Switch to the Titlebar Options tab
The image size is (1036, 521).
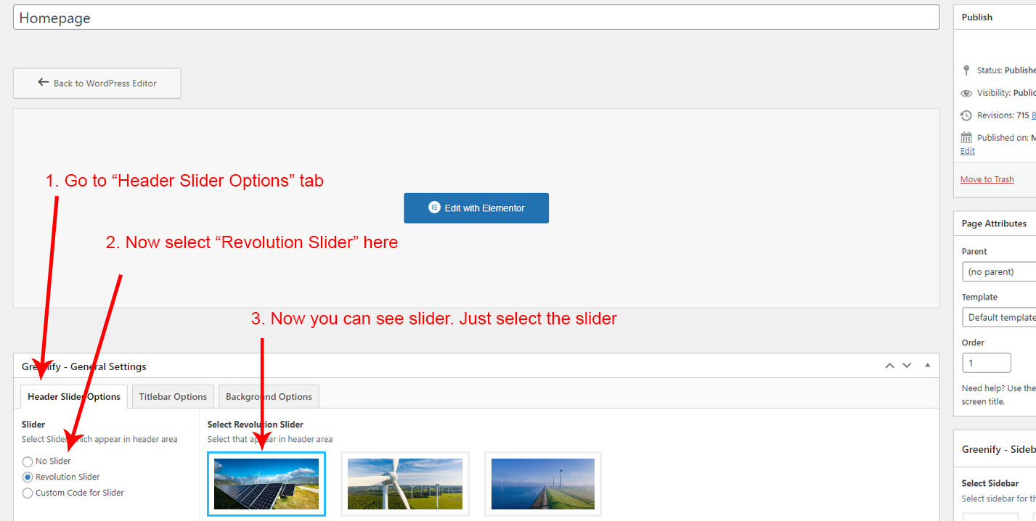(173, 397)
